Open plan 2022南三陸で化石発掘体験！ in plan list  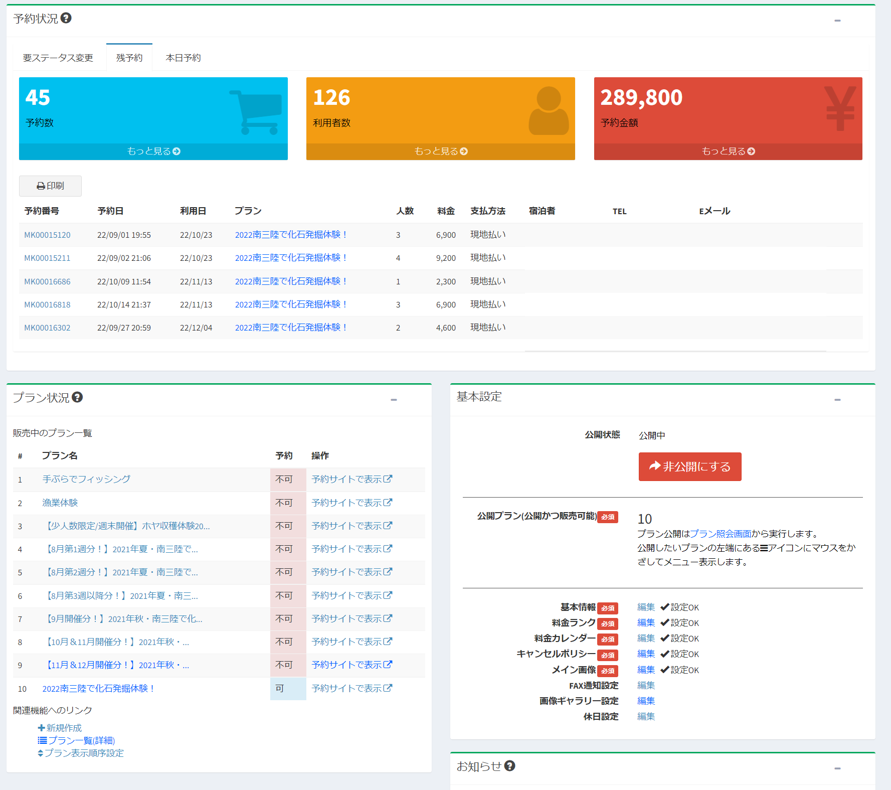pos(98,689)
